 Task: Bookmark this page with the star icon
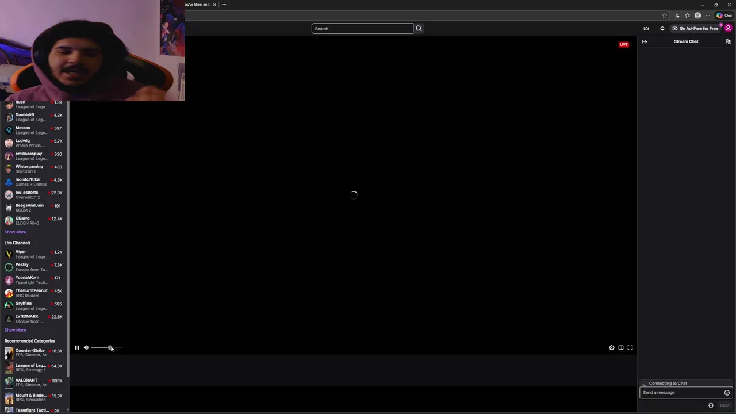tap(665, 16)
